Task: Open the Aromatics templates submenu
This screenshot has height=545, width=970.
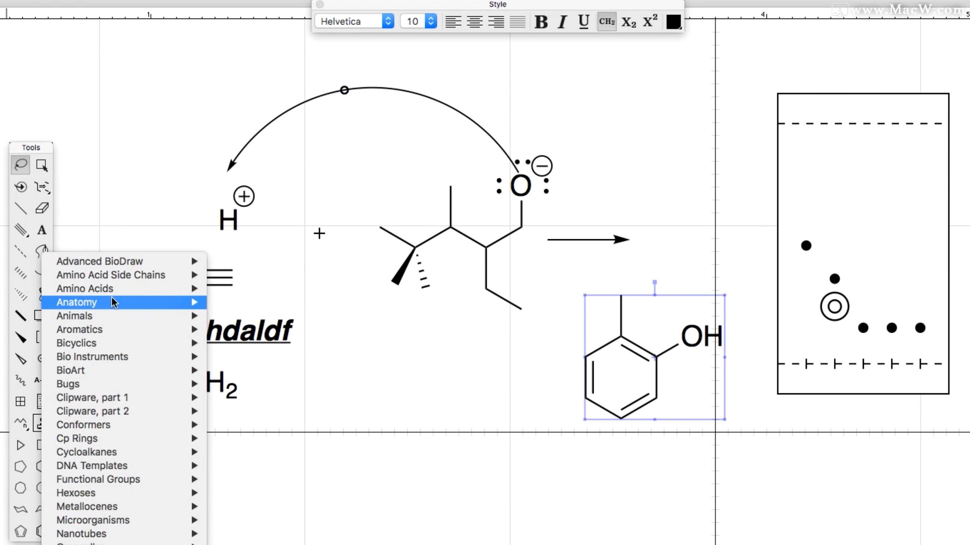Action: pos(124,329)
